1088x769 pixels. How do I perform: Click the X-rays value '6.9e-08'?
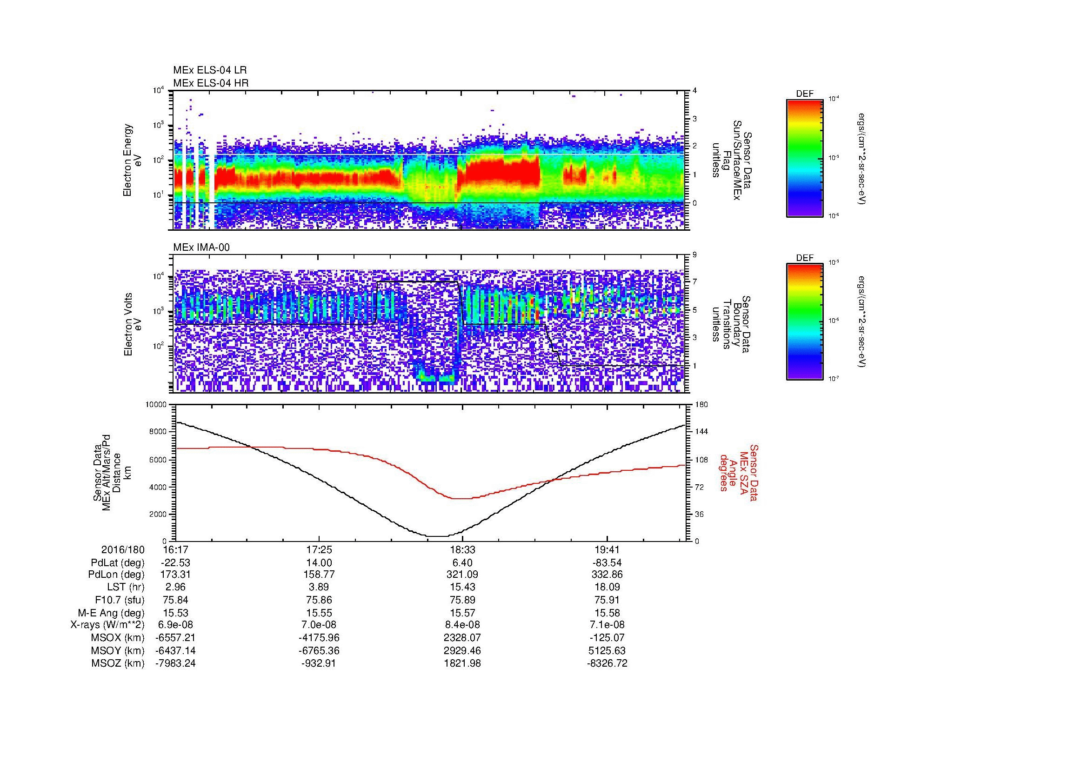[x=175, y=625]
